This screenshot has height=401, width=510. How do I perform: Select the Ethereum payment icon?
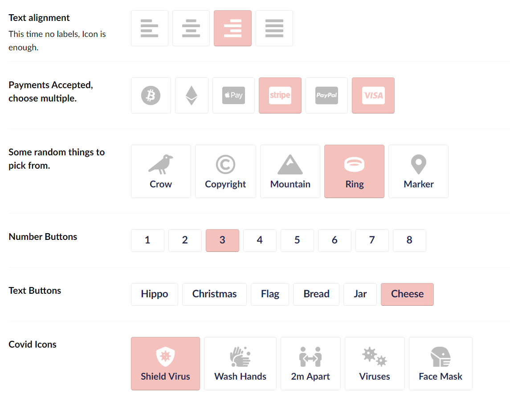point(192,95)
